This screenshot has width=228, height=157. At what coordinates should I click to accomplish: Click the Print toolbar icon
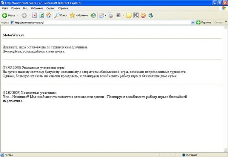[x=110, y=15]
